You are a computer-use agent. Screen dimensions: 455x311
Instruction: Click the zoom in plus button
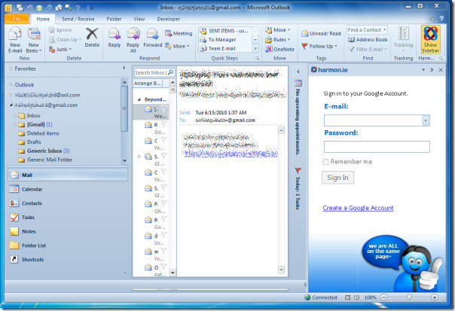pos(435,297)
